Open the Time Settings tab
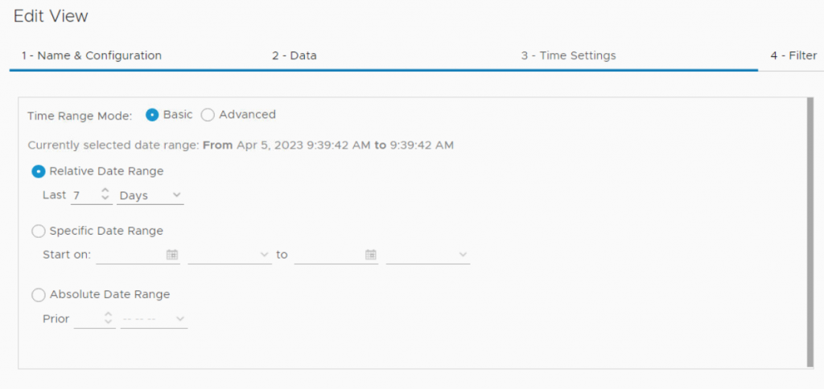 (568, 55)
